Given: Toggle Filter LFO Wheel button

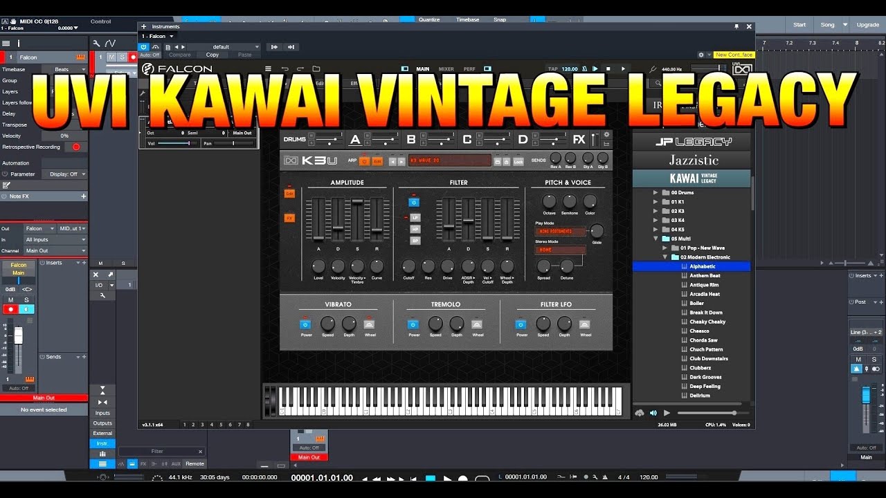Looking at the screenshot, I should pos(586,324).
